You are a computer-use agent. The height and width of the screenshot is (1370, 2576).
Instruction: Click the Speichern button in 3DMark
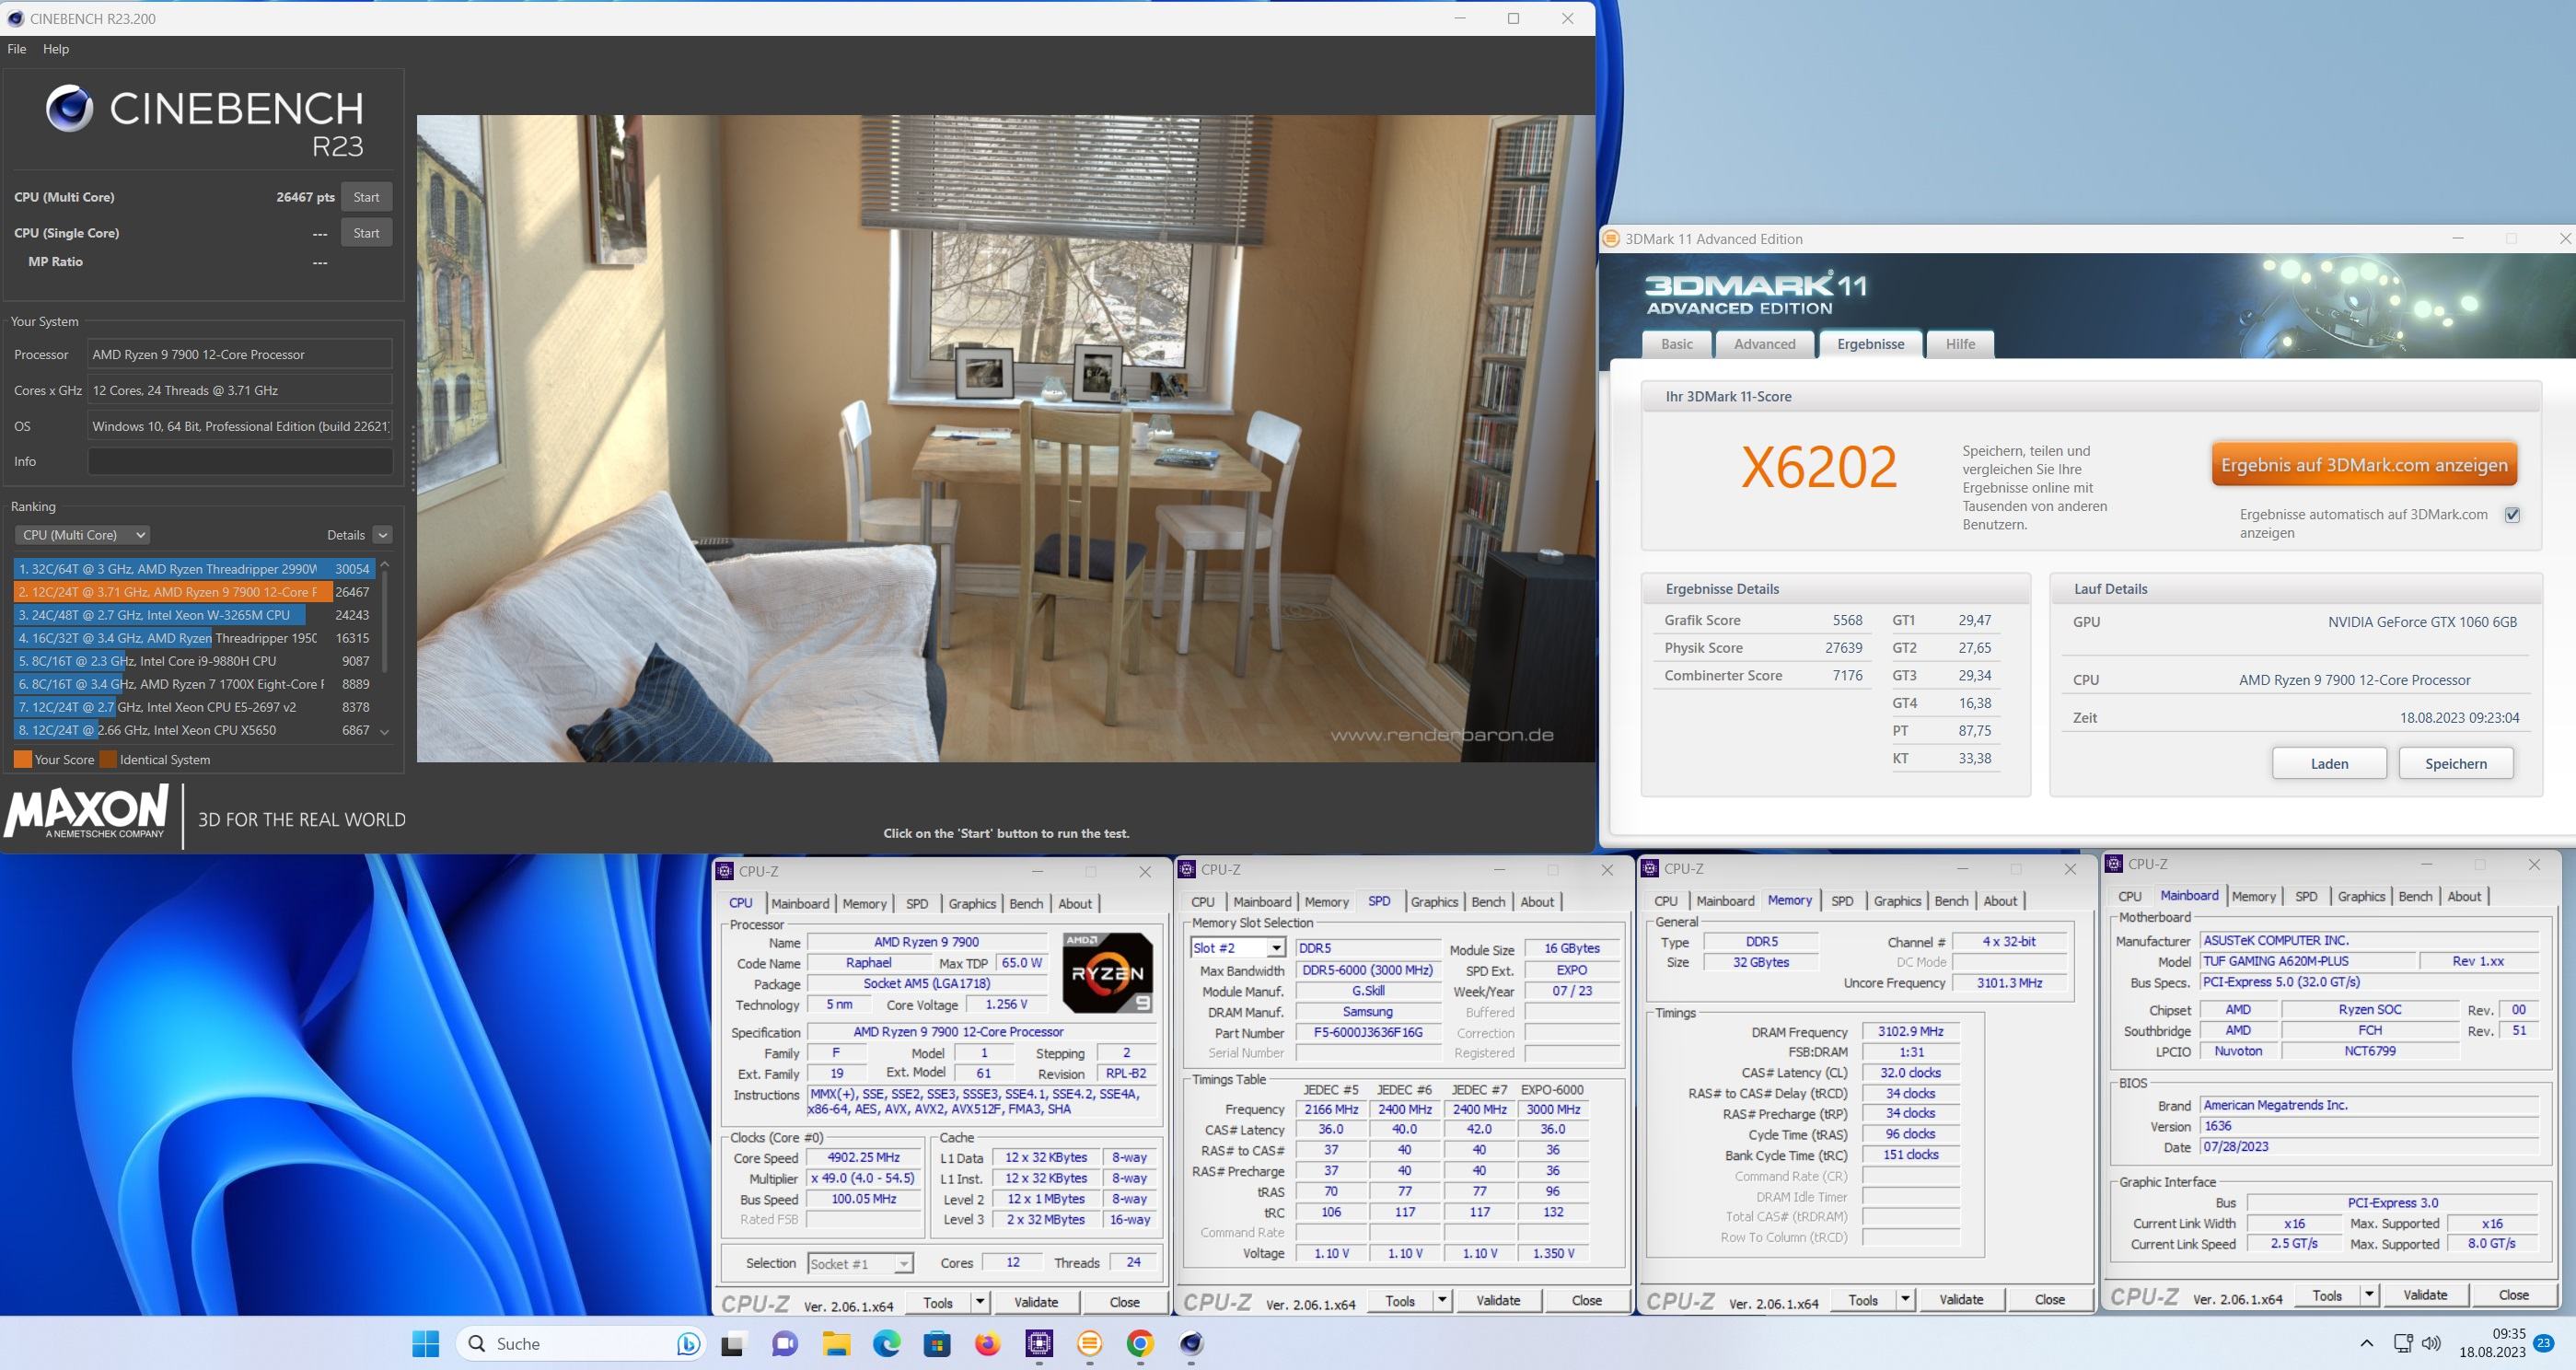[x=2456, y=763]
